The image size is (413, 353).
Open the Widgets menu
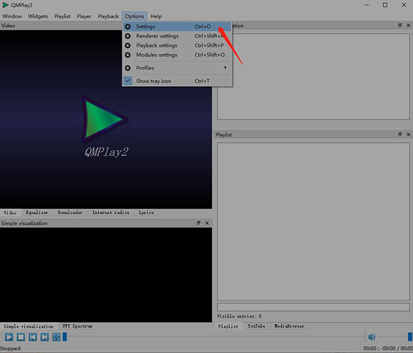(38, 17)
